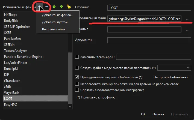Choose 'Добавить из файла...' menu entry
Screen dimensions: 194x120
58,15
